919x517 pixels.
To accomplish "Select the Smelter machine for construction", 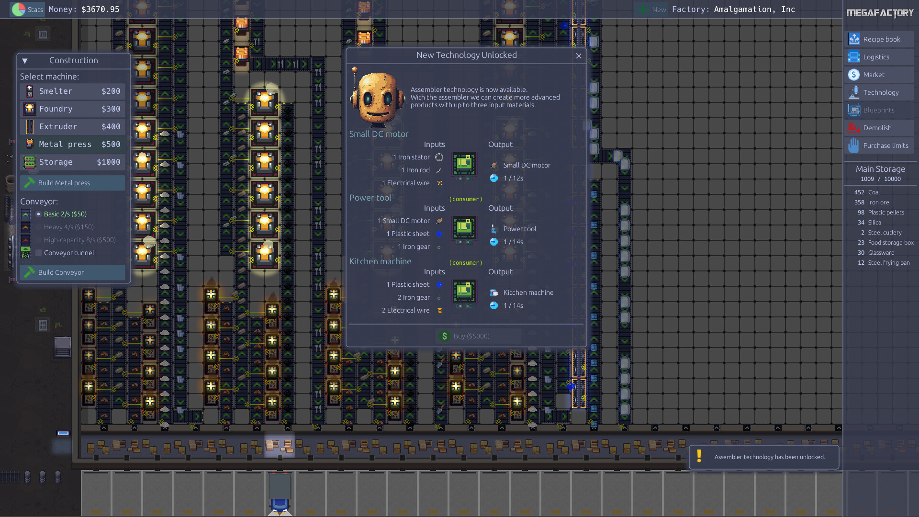I will 72,91.
